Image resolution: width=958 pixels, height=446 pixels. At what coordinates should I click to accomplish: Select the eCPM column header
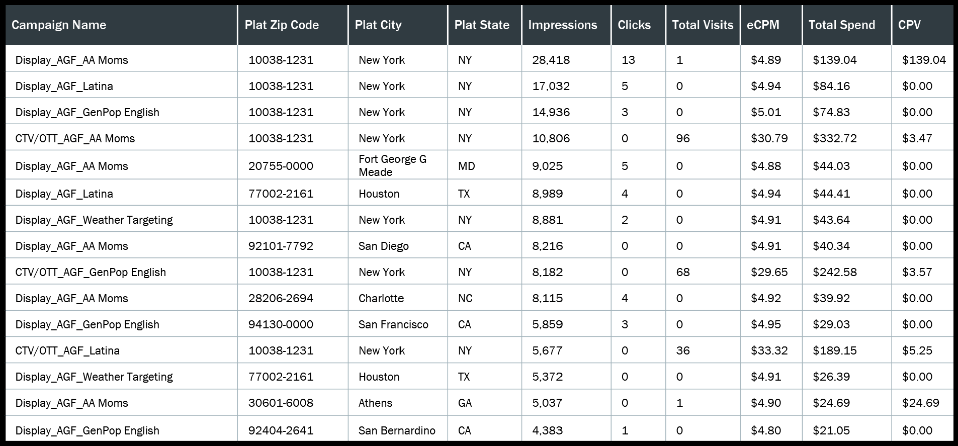coord(763,25)
